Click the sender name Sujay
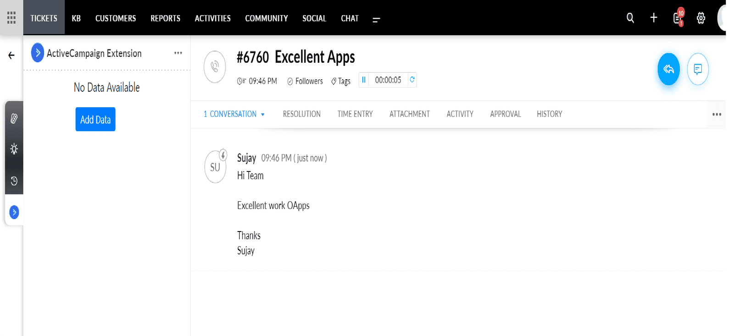This screenshot has width=734, height=336. tap(246, 158)
